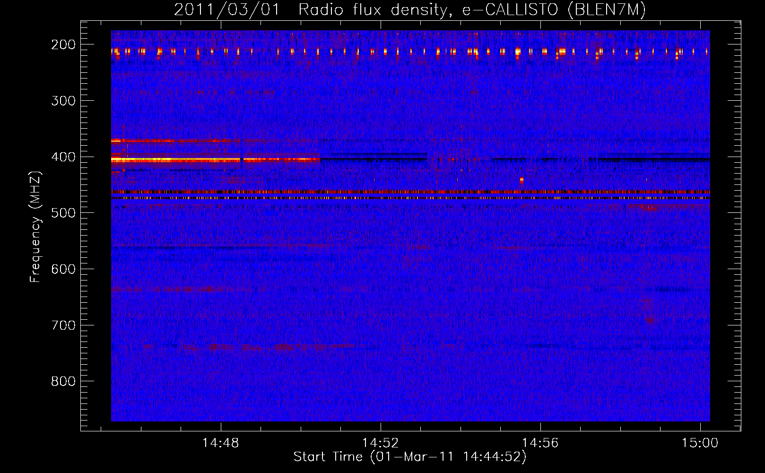Click the 200 frequency tick label
This screenshot has width=765, height=473.
[63, 44]
